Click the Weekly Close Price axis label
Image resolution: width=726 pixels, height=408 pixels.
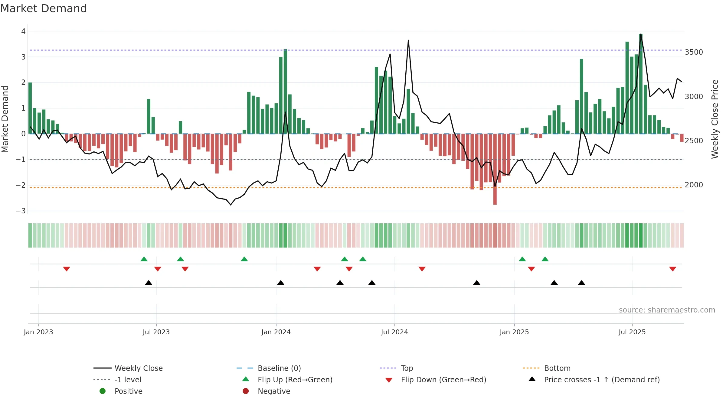pos(715,119)
